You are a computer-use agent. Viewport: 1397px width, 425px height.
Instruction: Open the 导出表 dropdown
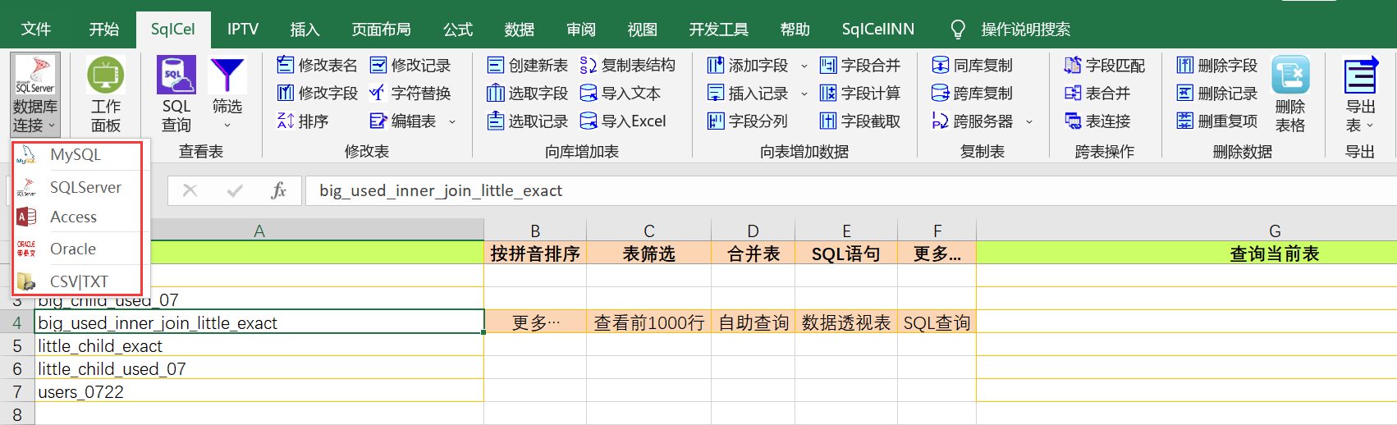tap(1360, 94)
